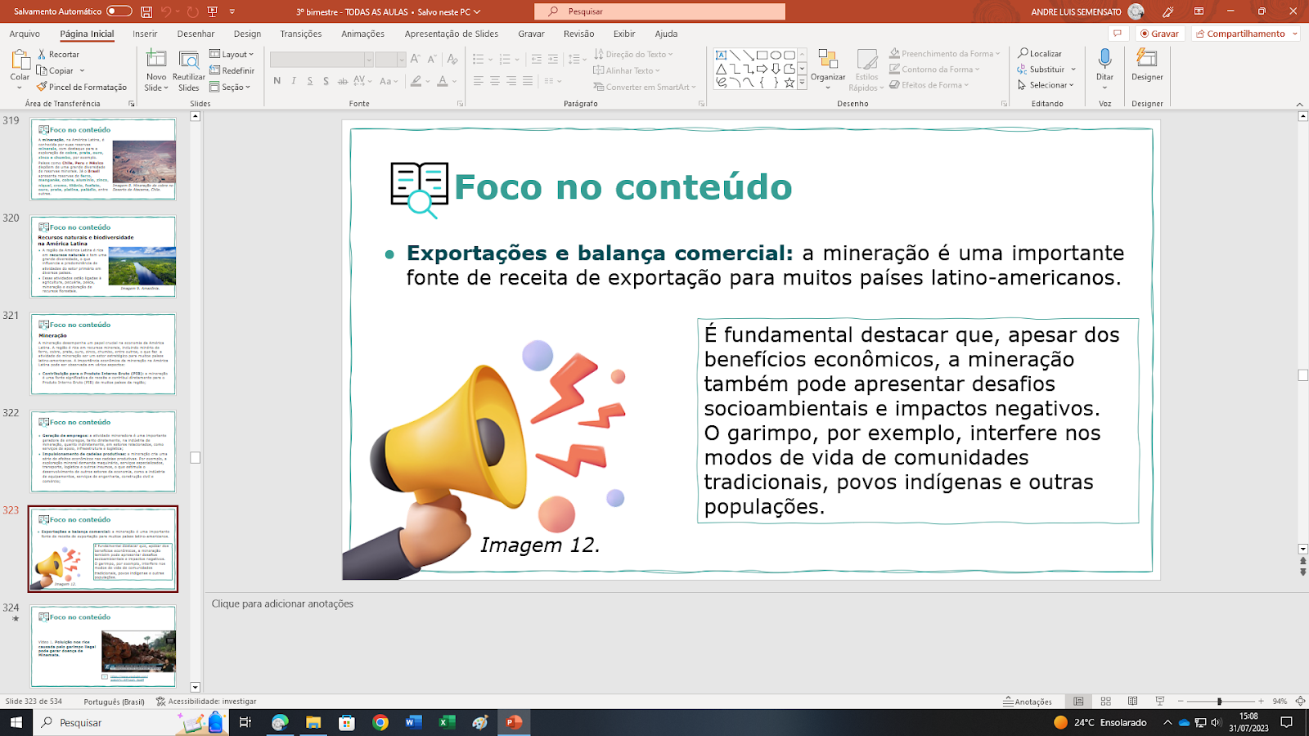This screenshot has height=736, width=1309.
Task: Toggle bold N formatting
Action: [277, 81]
